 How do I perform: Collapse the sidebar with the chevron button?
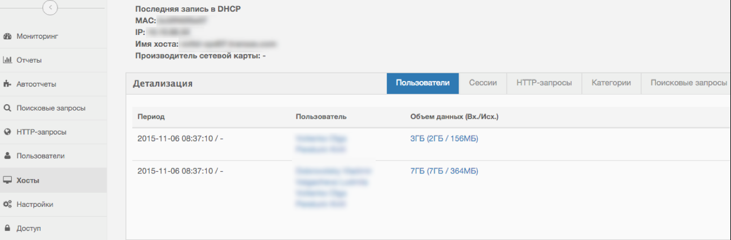tap(50, 8)
